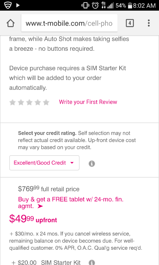This screenshot has width=159, height=265.
Task: Tap the vibrate mode status icon
Action: 85,5
